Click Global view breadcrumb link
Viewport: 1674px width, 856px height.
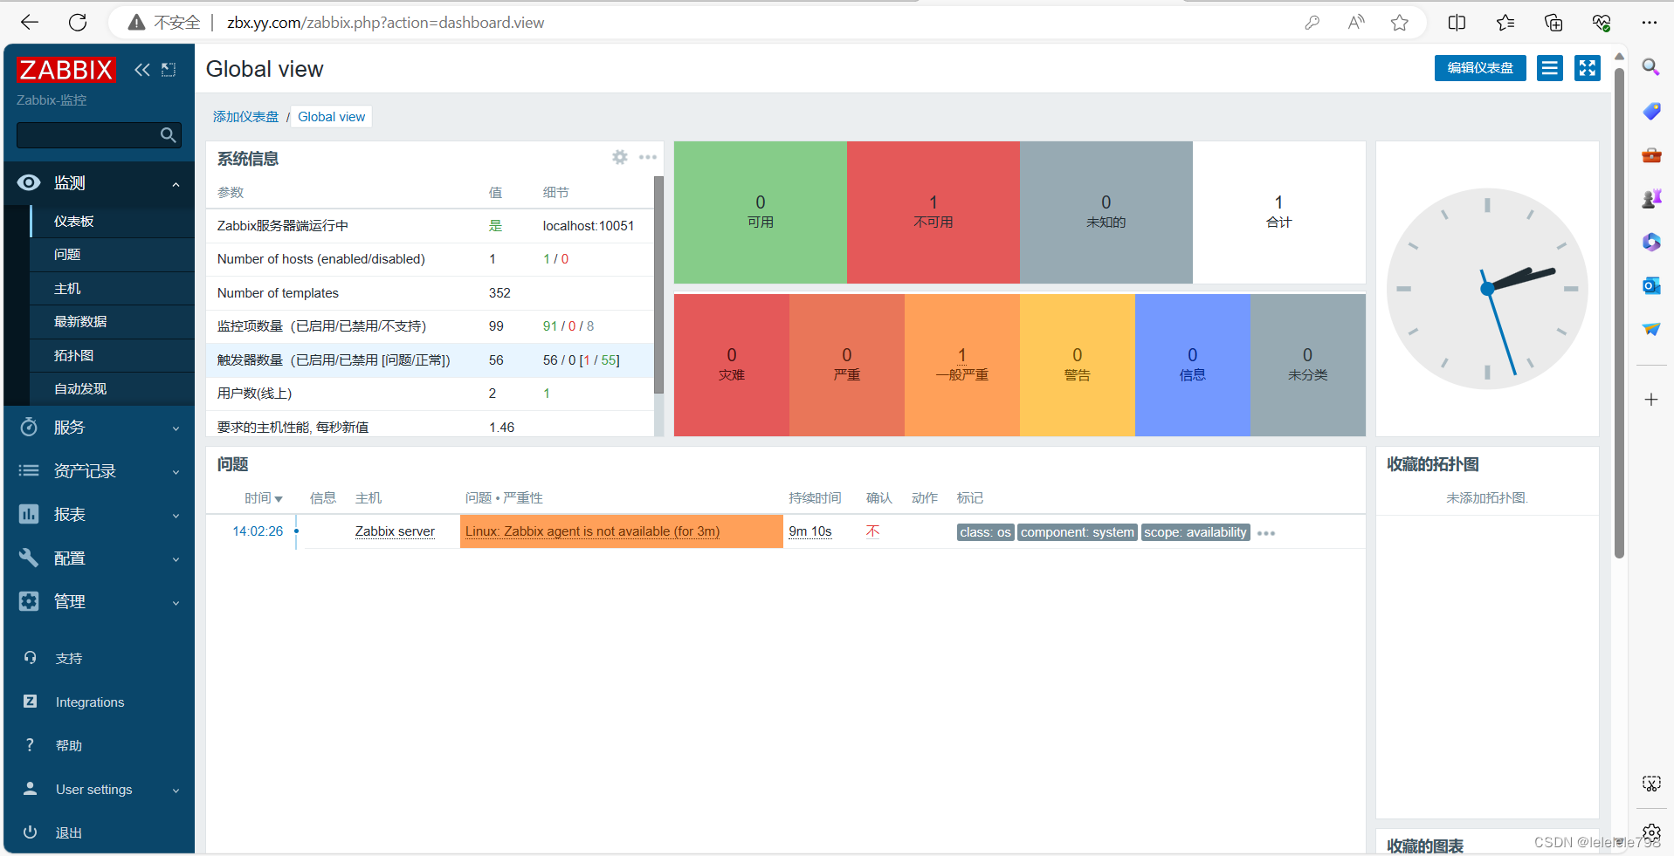[332, 117]
